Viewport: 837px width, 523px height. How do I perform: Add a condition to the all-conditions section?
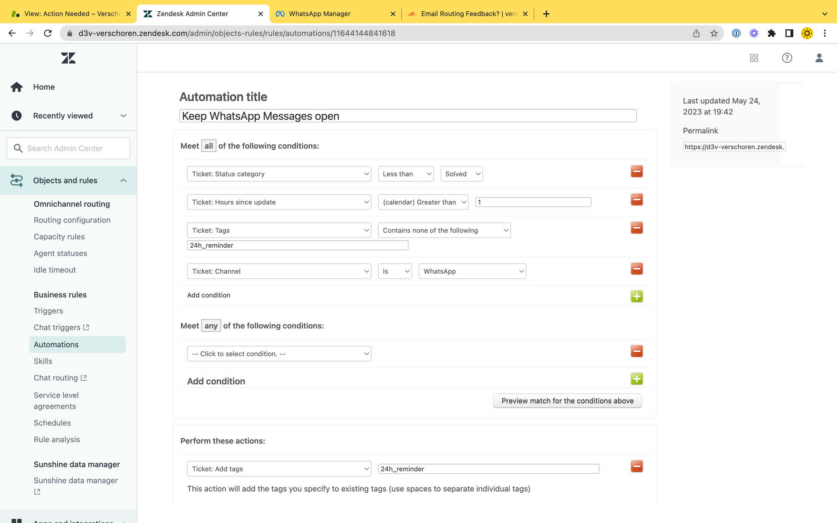(x=637, y=296)
